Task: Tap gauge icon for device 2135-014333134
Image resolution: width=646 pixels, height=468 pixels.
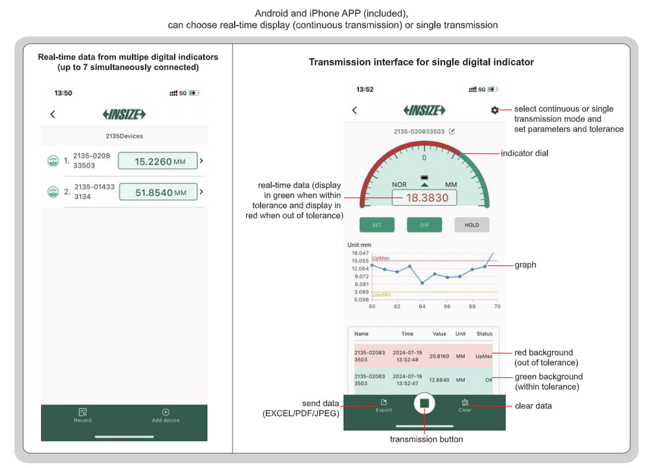Action: [53, 192]
